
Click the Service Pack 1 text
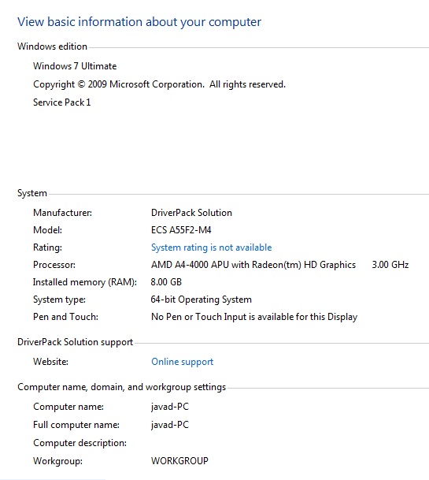click(61, 102)
